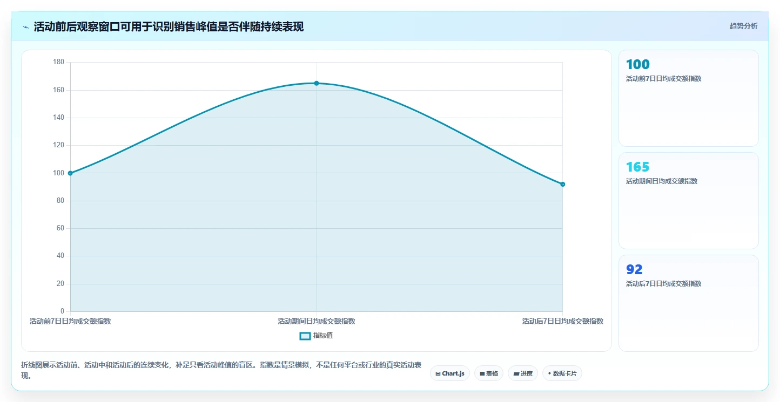Image resolution: width=780 pixels, height=402 pixels.
Task: Click the y-axis tick label 160
Action: point(58,90)
